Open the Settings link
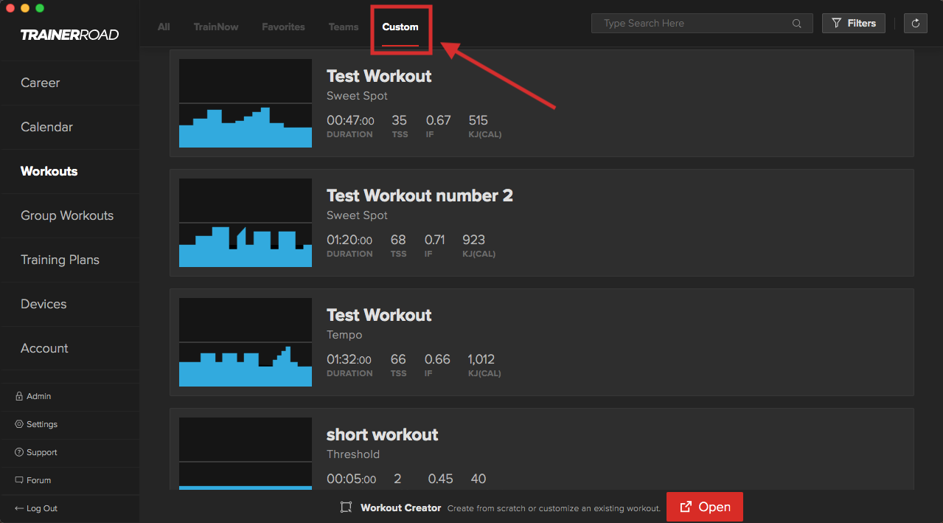The height and width of the screenshot is (523, 943). 42,424
